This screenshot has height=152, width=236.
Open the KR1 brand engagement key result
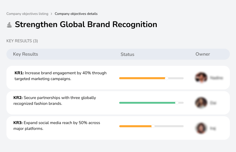[60, 76]
